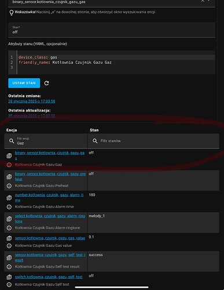Copy the number alarm_time entity ID
Screen dimensions: 224x290
tap(9, 198)
